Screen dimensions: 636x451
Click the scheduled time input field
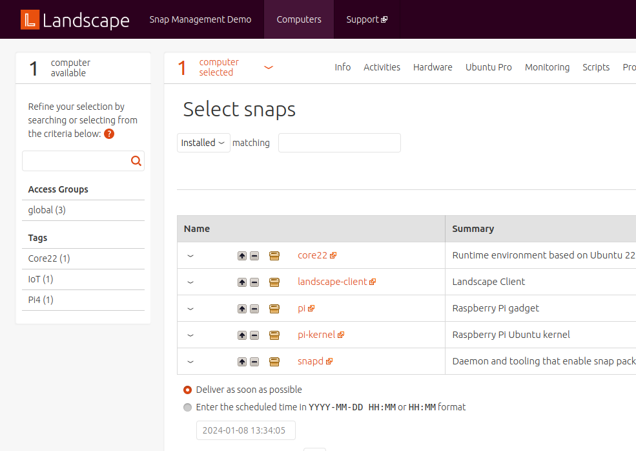[x=245, y=430]
